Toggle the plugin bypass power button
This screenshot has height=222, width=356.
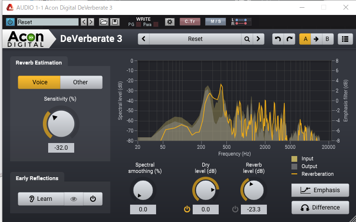click(10, 22)
